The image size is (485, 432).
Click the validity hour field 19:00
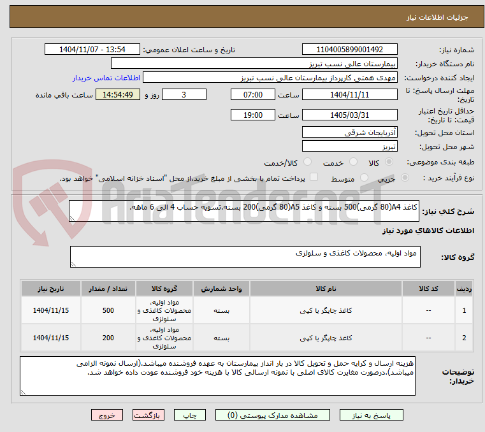[x=253, y=115]
